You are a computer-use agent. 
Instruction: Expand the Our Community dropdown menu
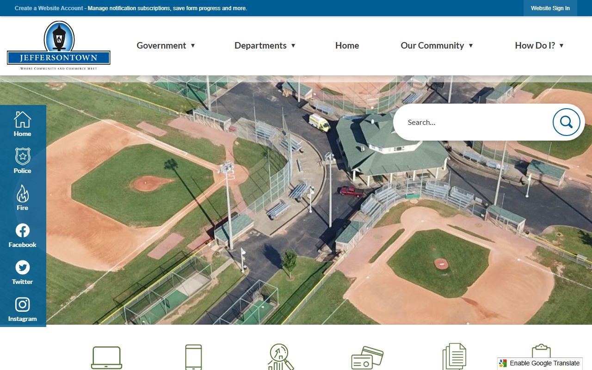point(437,45)
